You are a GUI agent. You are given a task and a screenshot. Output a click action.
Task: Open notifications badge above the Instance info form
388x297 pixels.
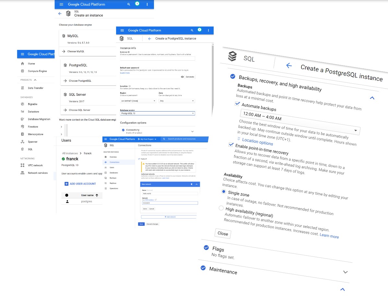tap(199, 30)
